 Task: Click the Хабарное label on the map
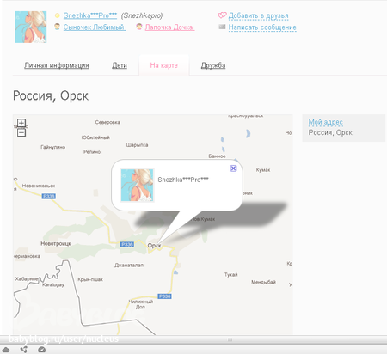pyautogui.click(x=27, y=278)
